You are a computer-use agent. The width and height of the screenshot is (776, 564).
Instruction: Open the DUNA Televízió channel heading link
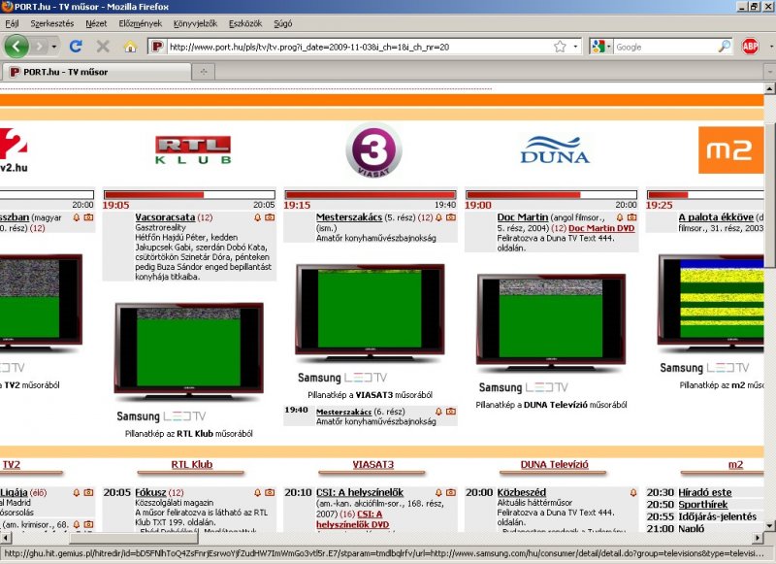pos(554,464)
